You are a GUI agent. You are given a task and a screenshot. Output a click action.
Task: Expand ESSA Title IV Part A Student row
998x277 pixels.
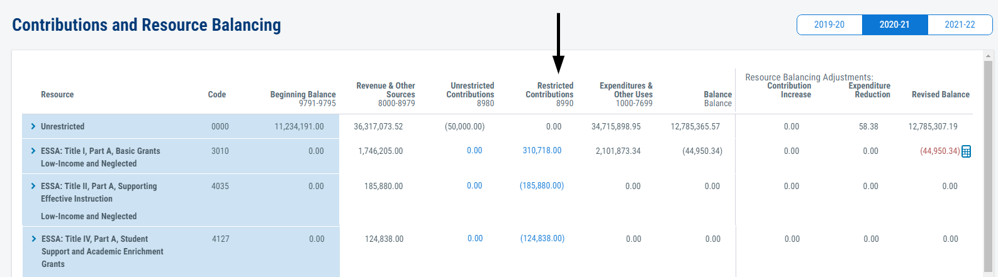[34, 239]
